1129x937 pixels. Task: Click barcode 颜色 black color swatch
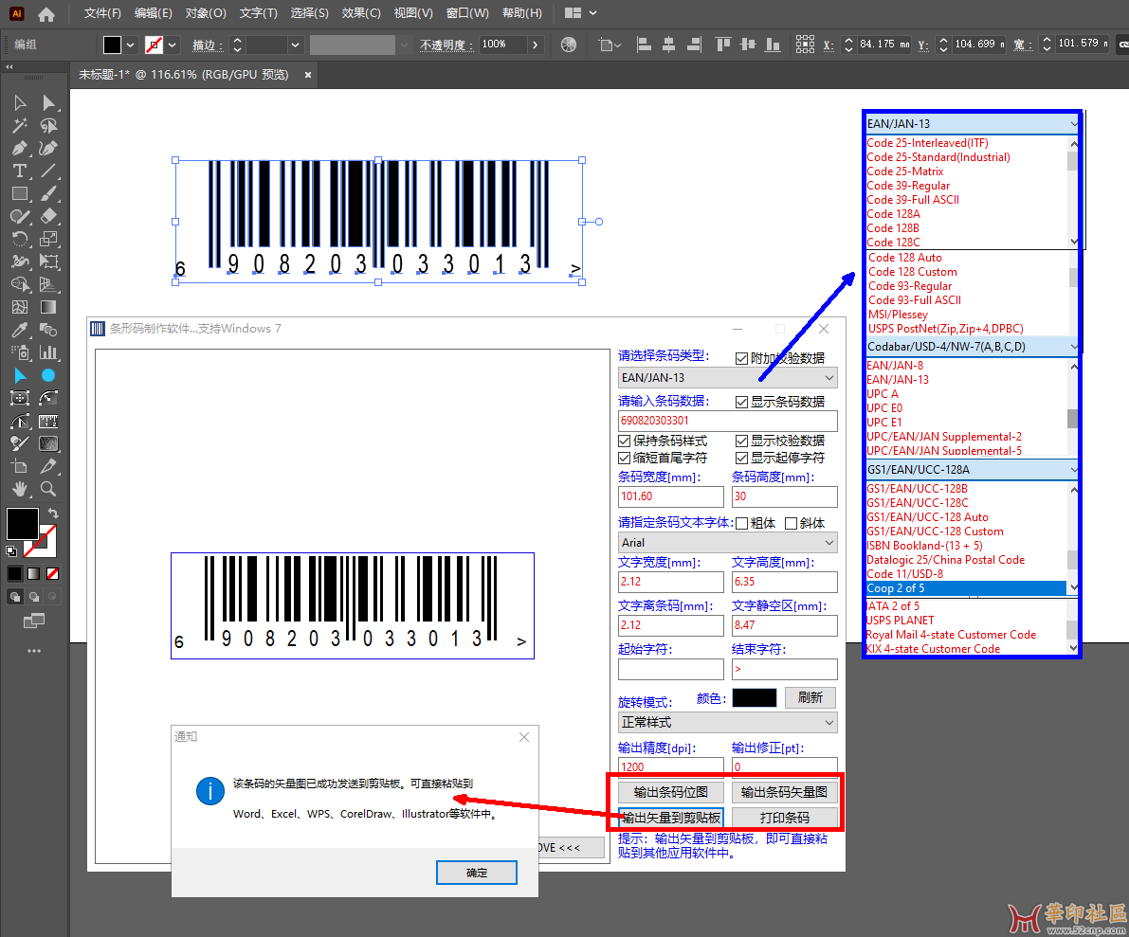[x=754, y=697]
